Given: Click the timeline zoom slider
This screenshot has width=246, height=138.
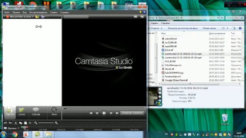Looking at the screenshot, I should pos(46,123).
